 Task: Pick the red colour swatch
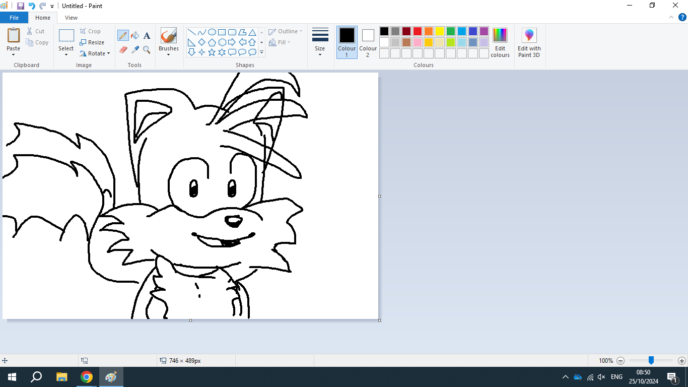pos(418,31)
